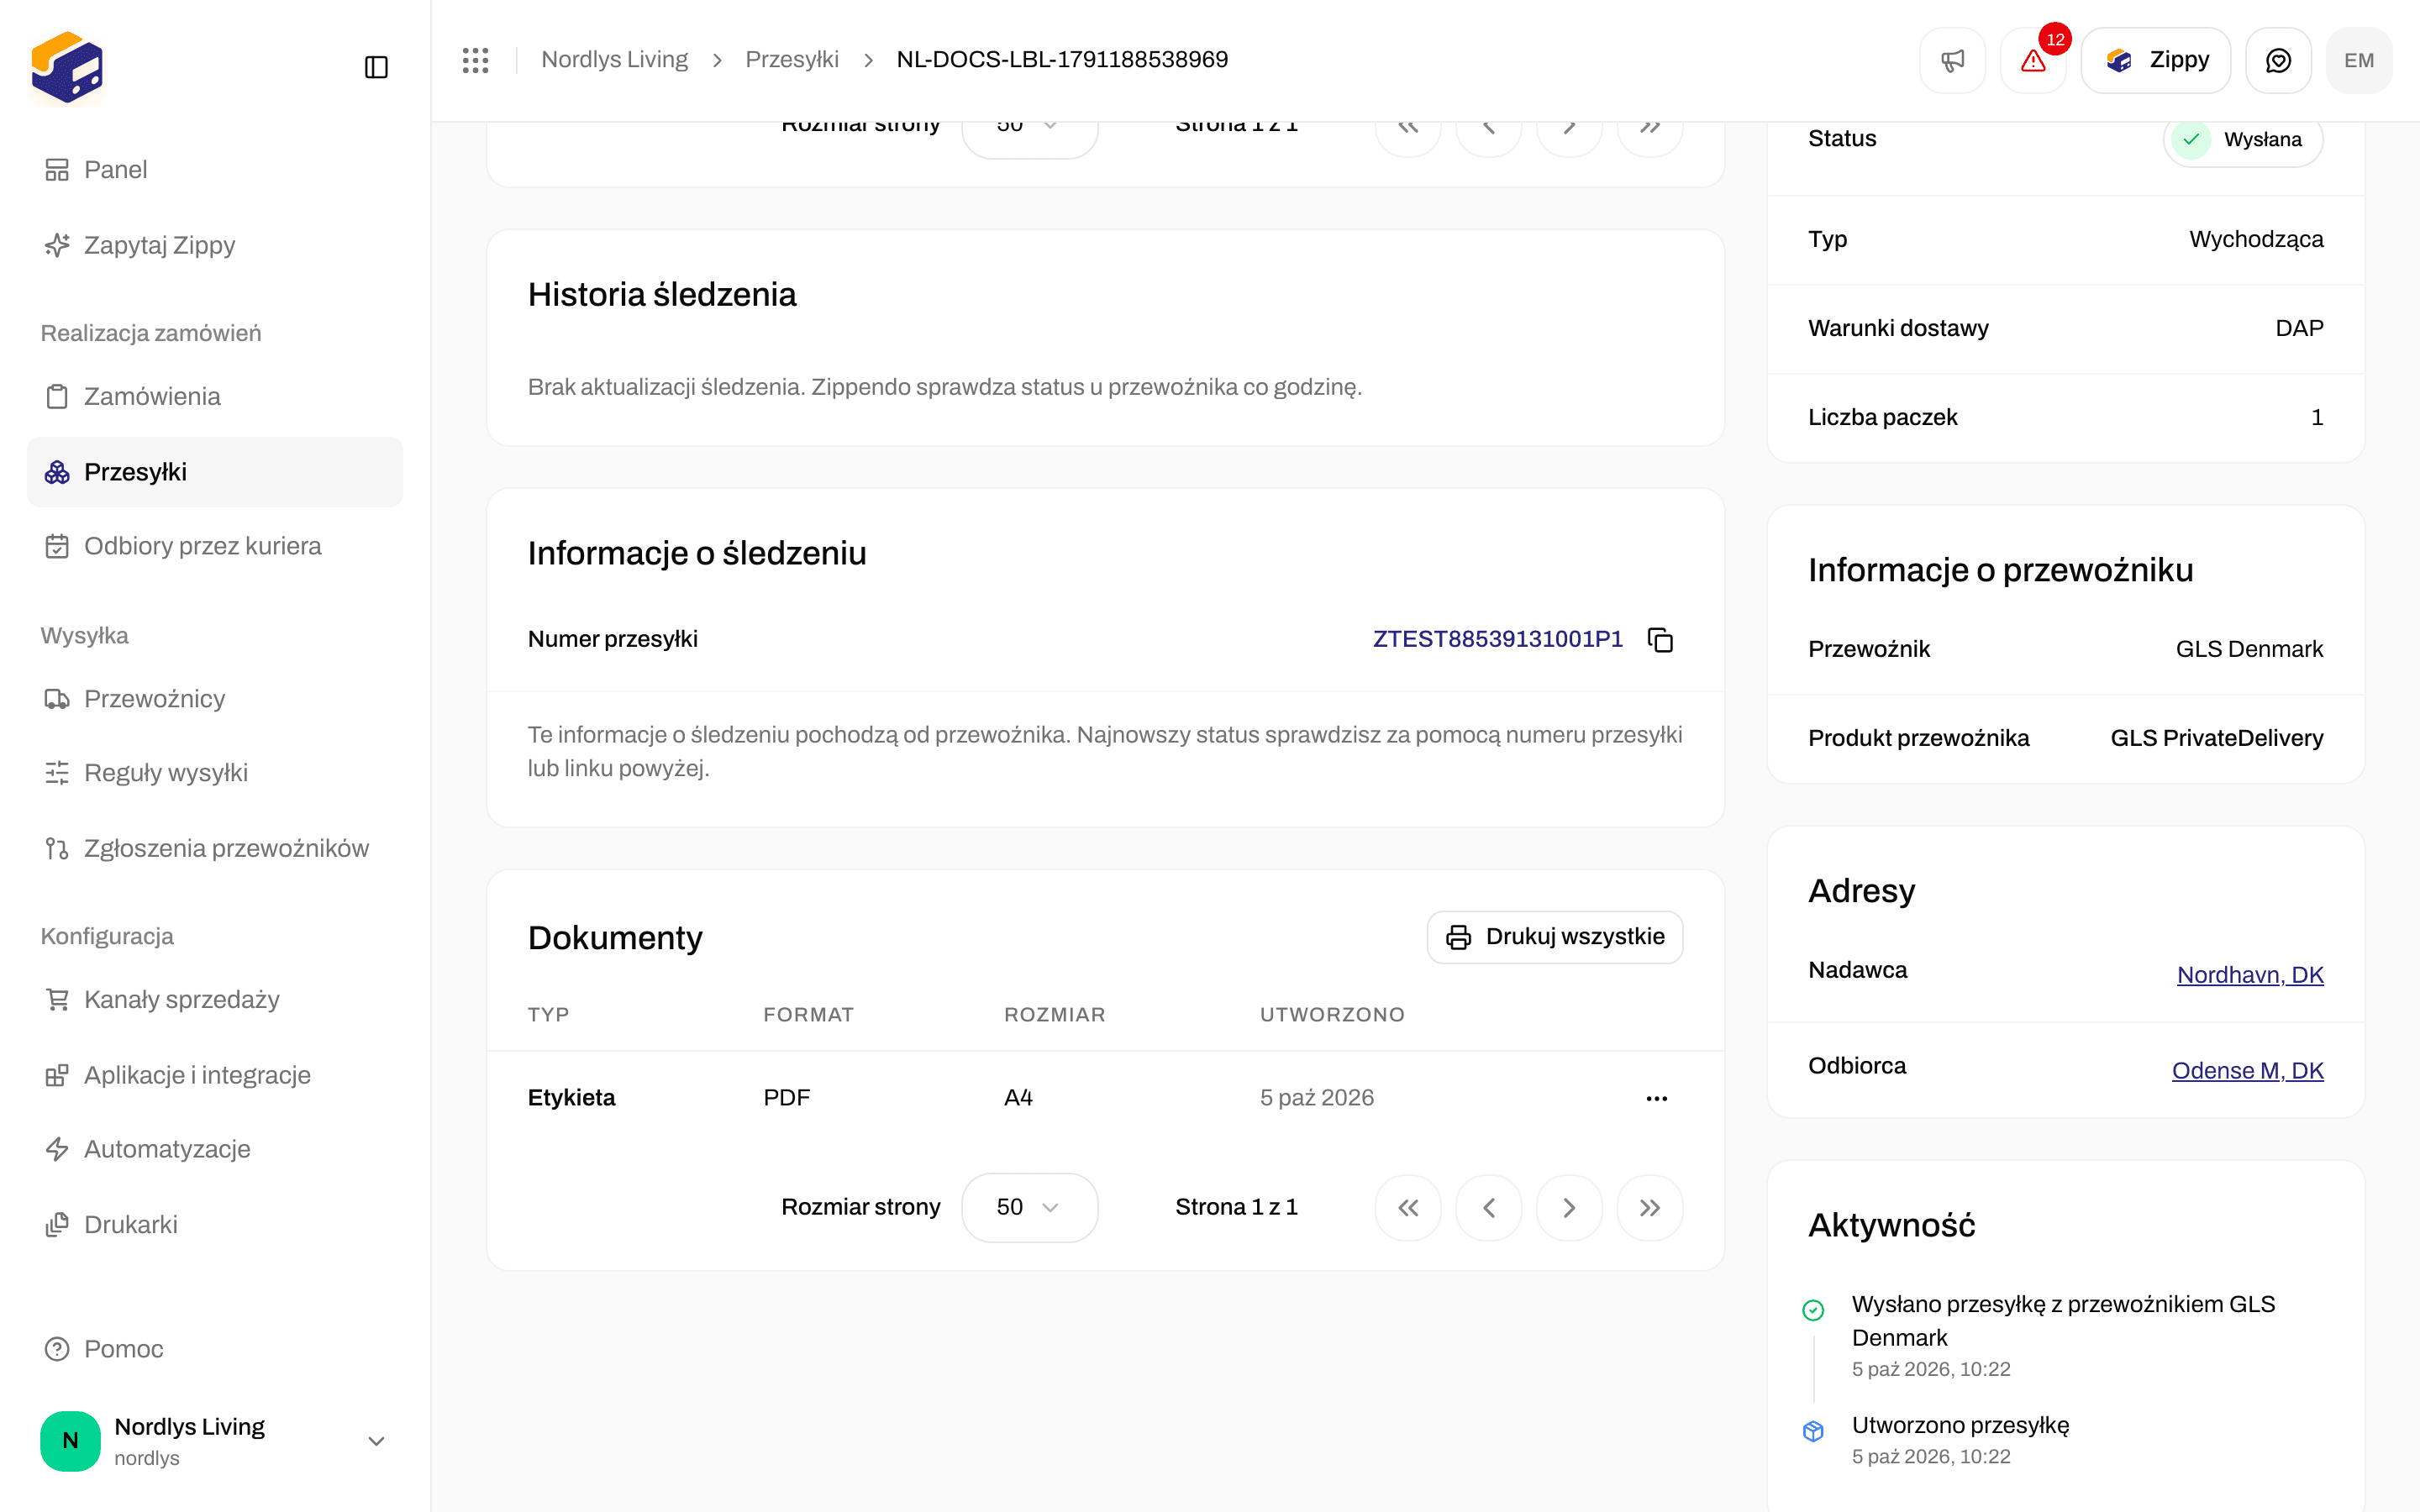Navigate to Przesyłki breadcrumb

[x=792, y=60]
